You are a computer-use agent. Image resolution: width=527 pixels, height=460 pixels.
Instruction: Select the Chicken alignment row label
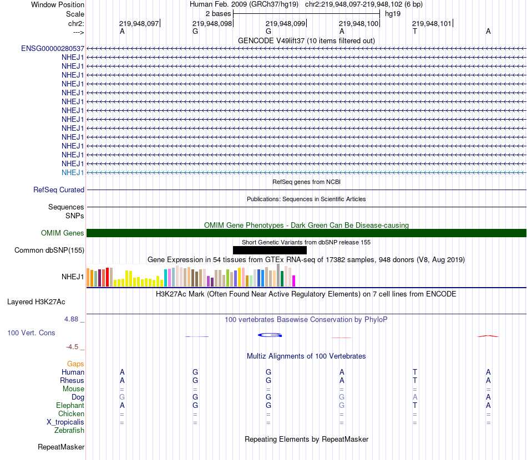tap(71, 413)
